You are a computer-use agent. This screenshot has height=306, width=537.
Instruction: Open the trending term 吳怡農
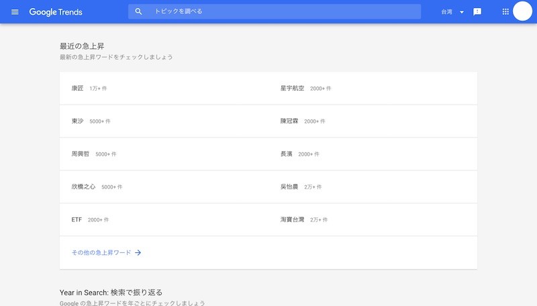[x=289, y=187]
